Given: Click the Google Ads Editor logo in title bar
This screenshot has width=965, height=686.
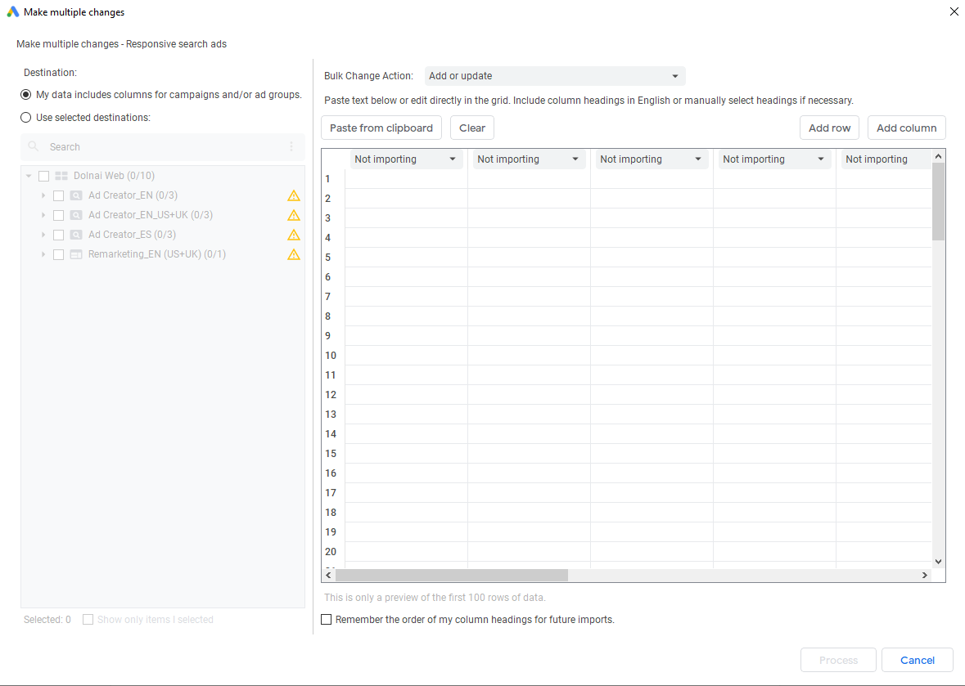Looking at the screenshot, I should click(x=11, y=11).
